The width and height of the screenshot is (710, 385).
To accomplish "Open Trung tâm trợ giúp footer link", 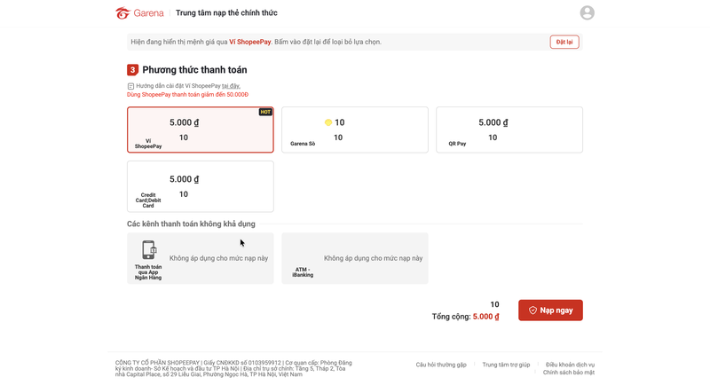I will [x=506, y=365].
